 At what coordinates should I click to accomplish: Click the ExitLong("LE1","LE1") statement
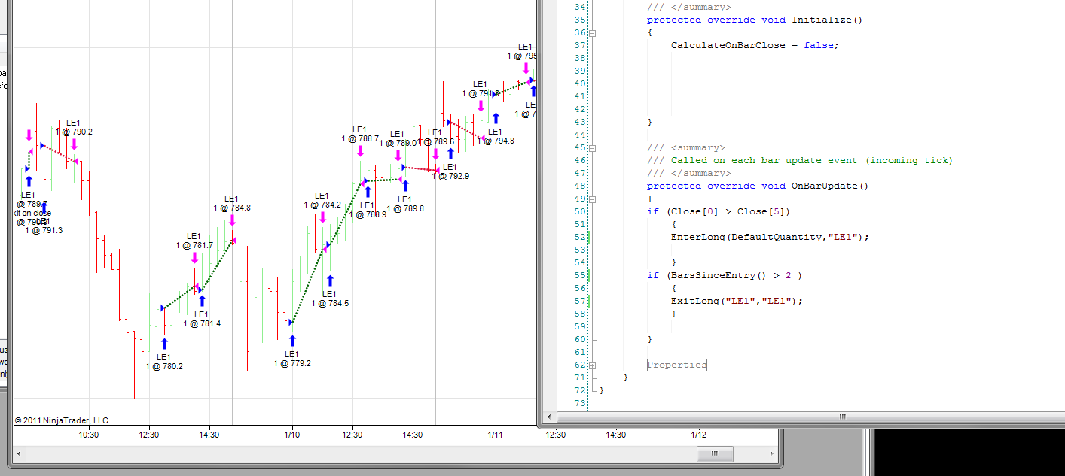(x=737, y=301)
